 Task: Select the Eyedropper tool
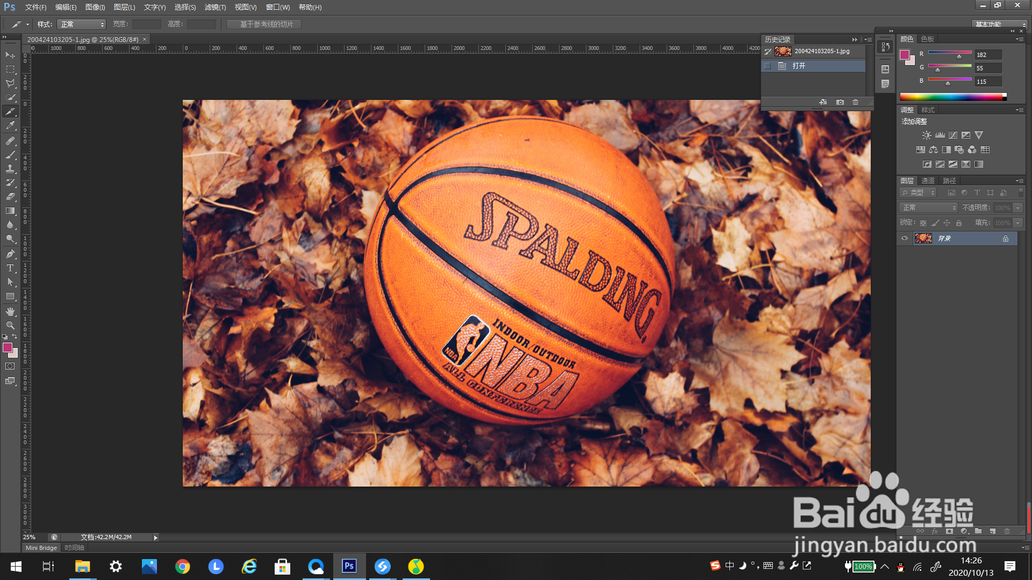coord(10,126)
